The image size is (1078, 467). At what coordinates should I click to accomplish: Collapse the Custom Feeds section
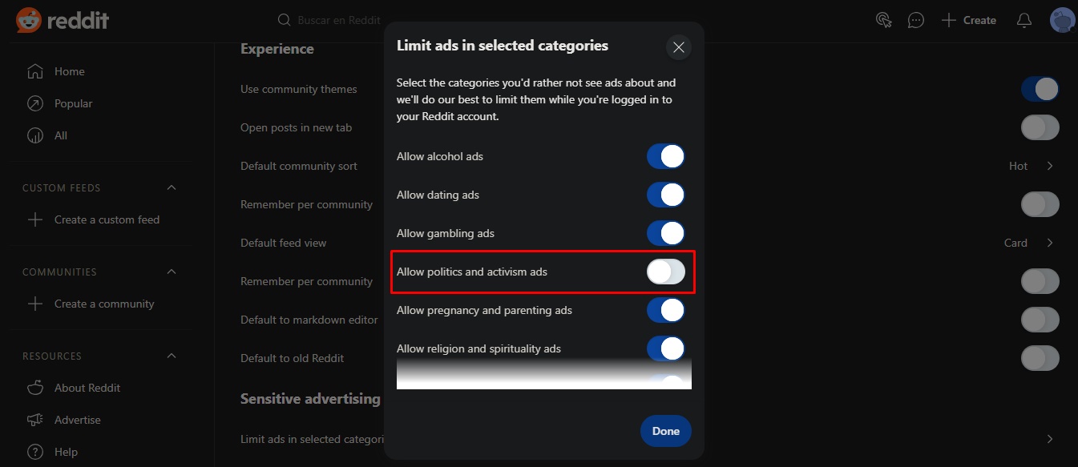(171, 187)
